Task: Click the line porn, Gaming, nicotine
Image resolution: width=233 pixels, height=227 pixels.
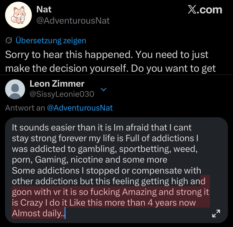Action: tap(89, 160)
